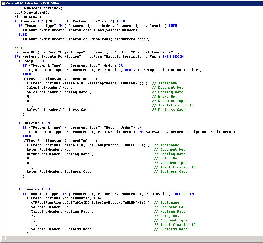Click the CreateOutboxSalesCrMemoTrans call
This screenshot has width=263, height=243.
[87, 39]
